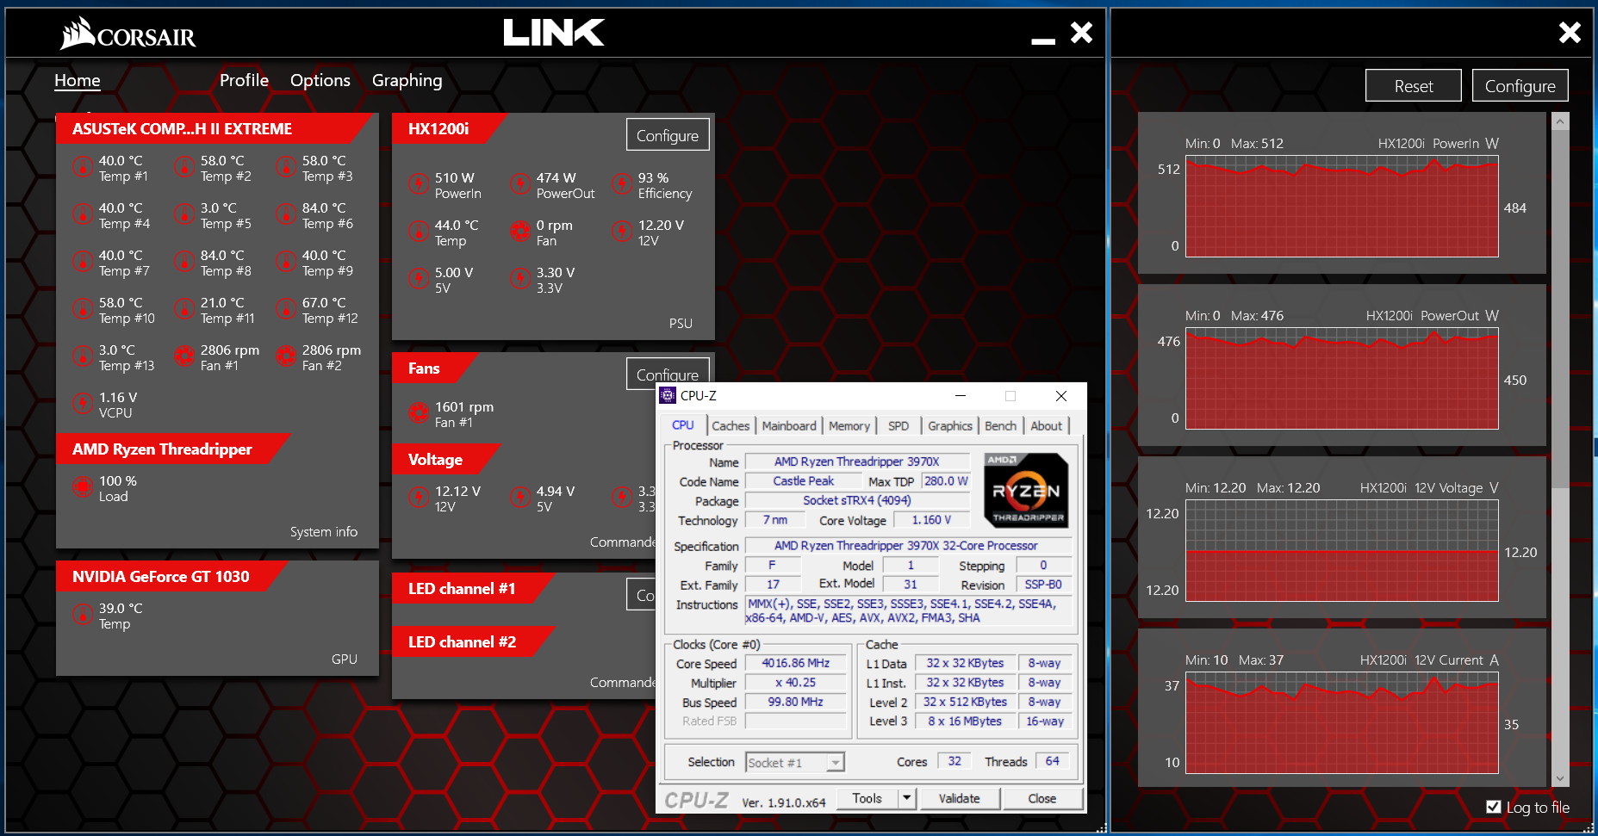Image resolution: width=1598 pixels, height=836 pixels.
Task: Click the Fans panel Configure button
Action: pyautogui.click(x=668, y=374)
